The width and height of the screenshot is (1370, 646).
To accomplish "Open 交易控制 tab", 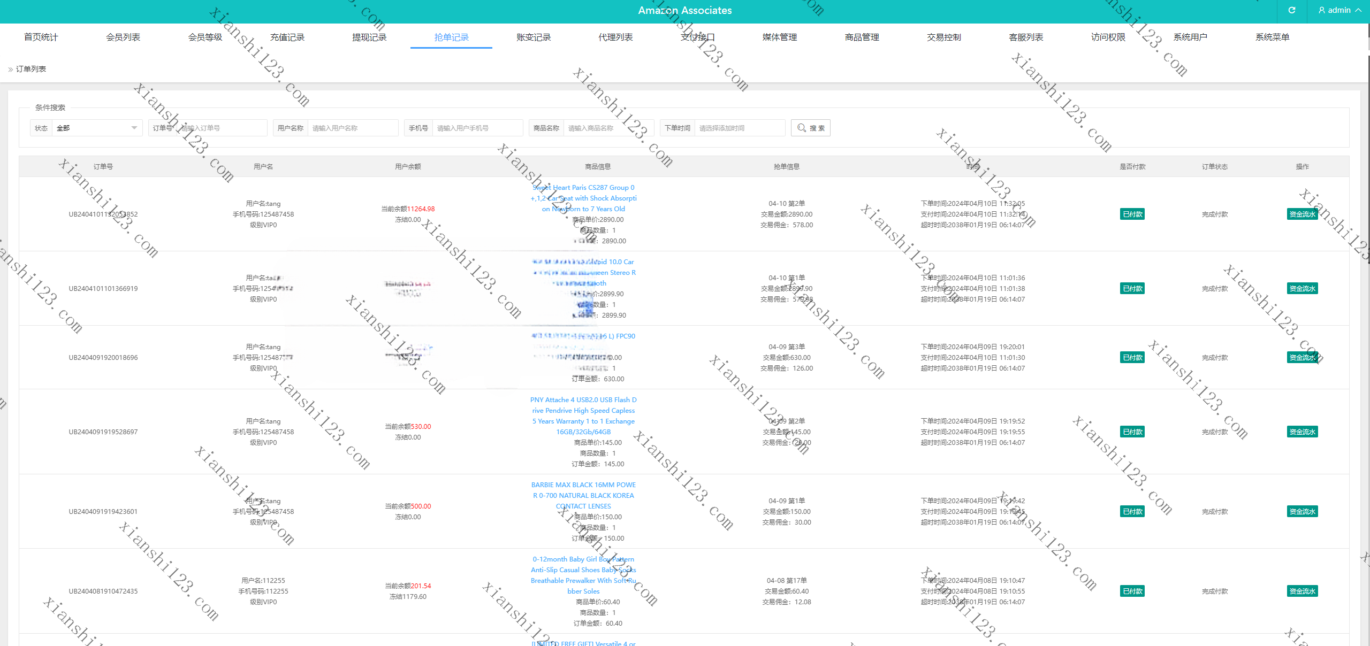I will click(x=944, y=37).
